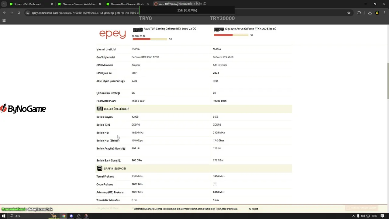Click the Ampere architecture value
This screenshot has height=219, width=389.
[136, 65]
